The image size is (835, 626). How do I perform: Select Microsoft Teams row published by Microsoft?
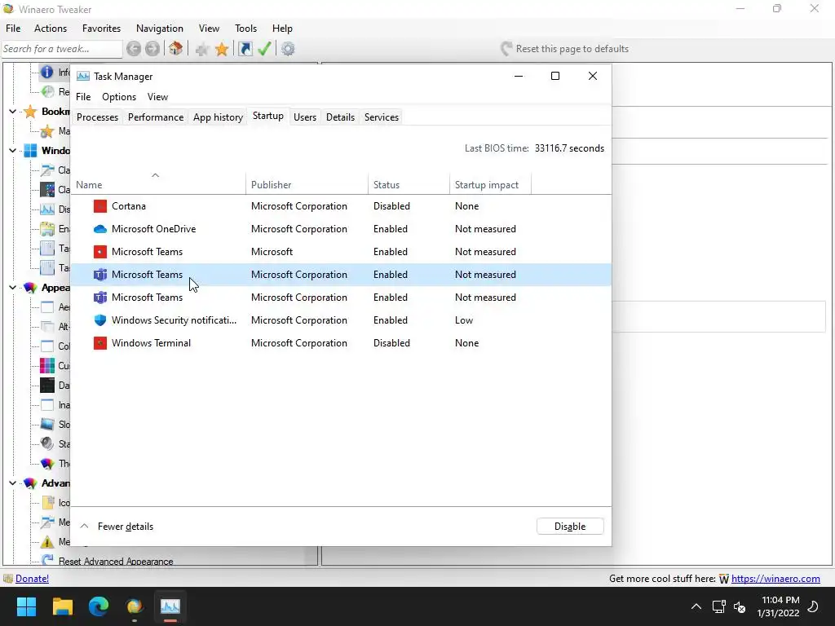[341, 252]
